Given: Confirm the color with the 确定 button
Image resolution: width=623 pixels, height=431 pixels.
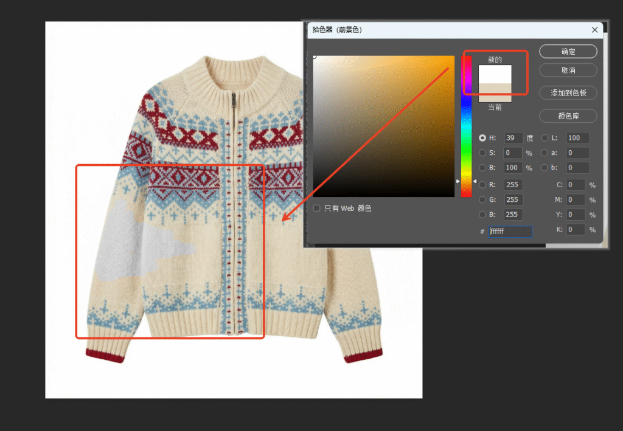Looking at the screenshot, I should click(568, 52).
